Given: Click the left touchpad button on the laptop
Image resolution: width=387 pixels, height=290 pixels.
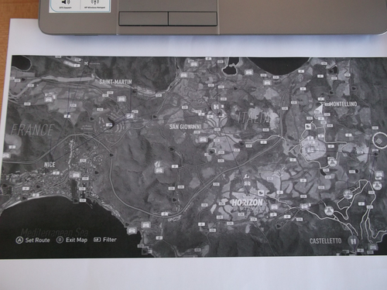Looking at the screenshot, I should (143, 19).
